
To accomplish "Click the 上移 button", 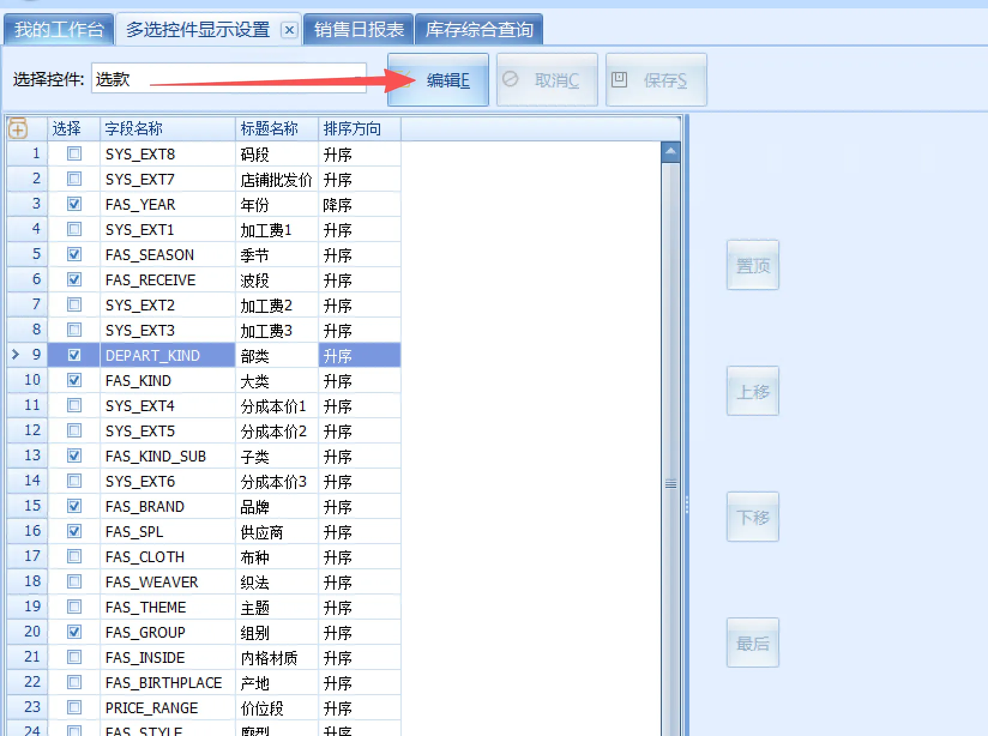I will tap(752, 391).
